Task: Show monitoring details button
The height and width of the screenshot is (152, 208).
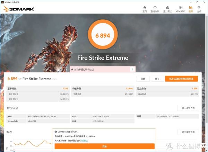Action: (188, 132)
